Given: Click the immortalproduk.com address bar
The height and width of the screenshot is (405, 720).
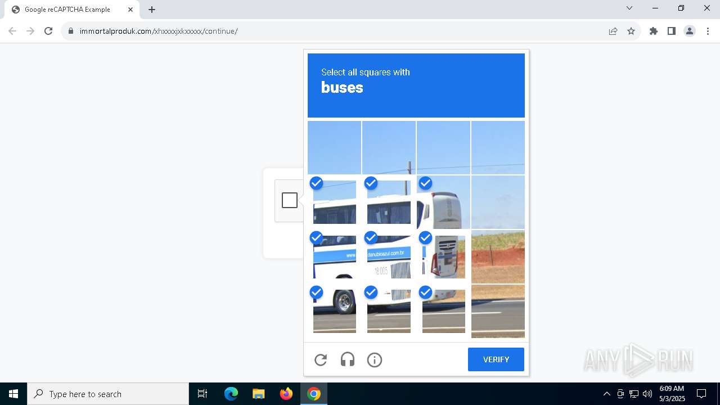Looking at the screenshot, I should [x=337, y=31].
